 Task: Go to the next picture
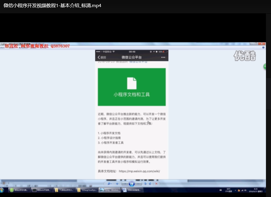tap(138, 184)
